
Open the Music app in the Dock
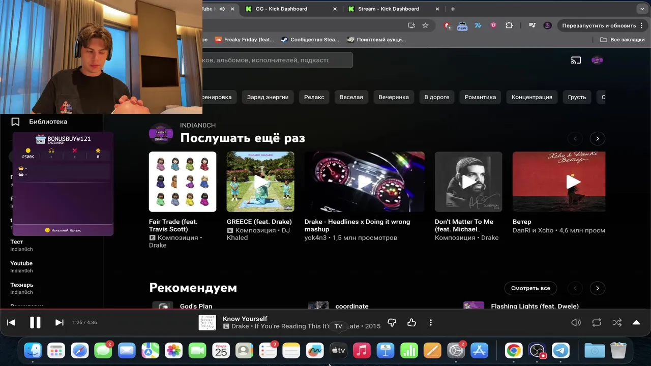pyautogui.click(x=362, y=350)
